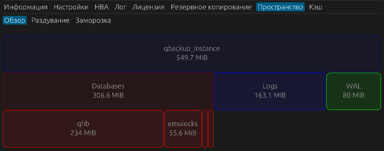Image resolution: width=384 pixels, height=151 pixels.
Task: Go to the Лог tab
Action: coord(121,7)
